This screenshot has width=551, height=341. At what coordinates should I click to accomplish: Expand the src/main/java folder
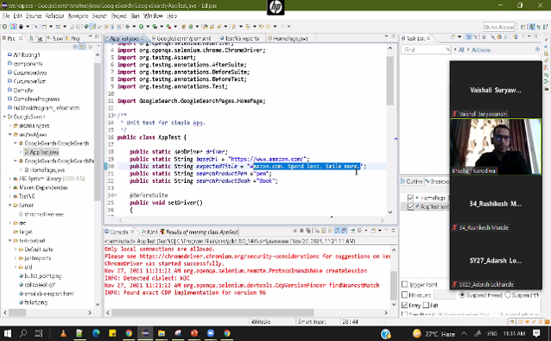[x=10, y=125]
